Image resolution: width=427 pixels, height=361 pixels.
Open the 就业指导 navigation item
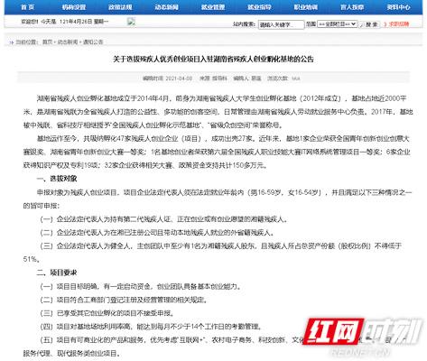click(259, 7)
